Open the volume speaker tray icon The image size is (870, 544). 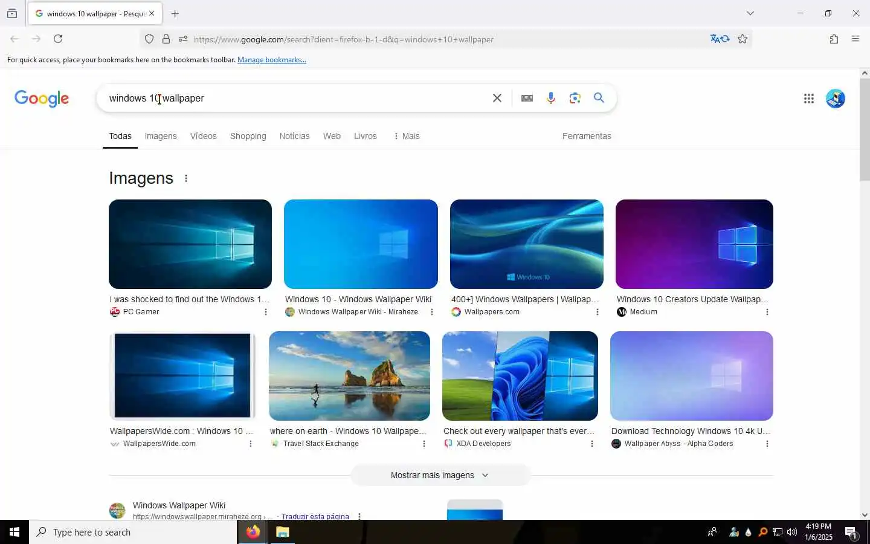(792, 532)
